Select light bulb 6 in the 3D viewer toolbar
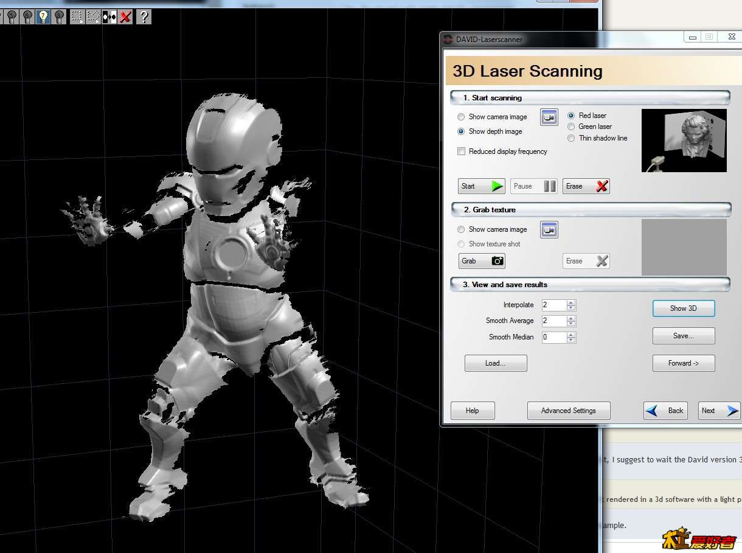This screenshot has height=553, width=742. point(28,16)
